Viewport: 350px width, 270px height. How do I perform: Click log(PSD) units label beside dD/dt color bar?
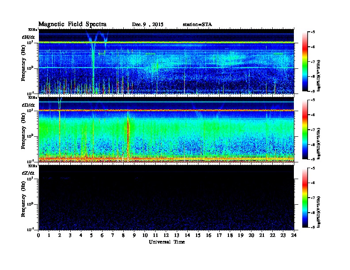tap(319, 144)
